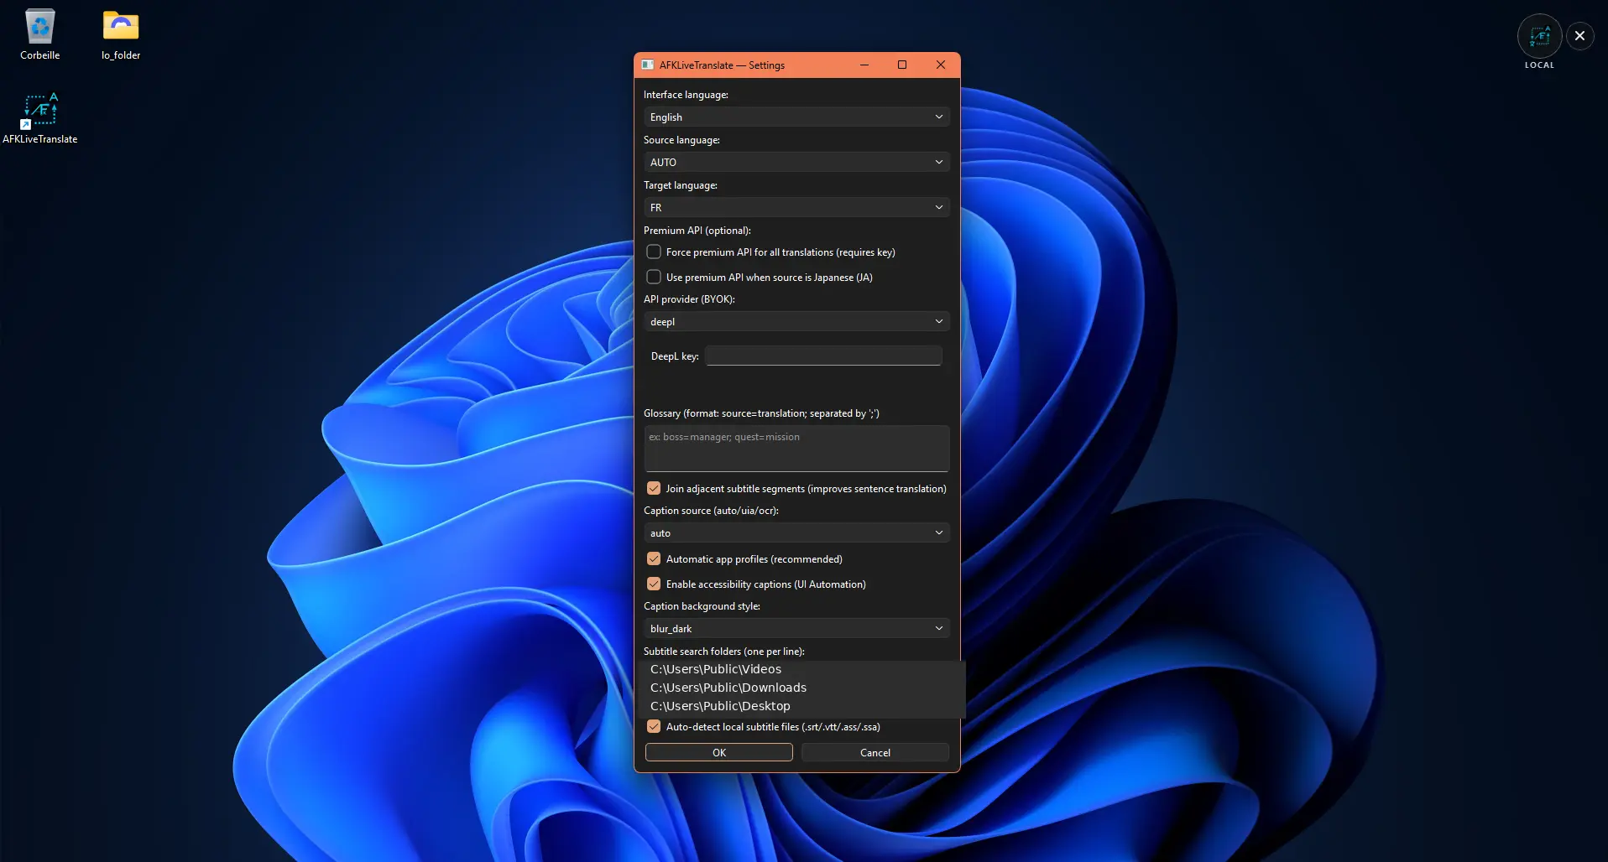Open the Corbeille recycle bin icon
The image size is (1608, 862).
point(39,34)
